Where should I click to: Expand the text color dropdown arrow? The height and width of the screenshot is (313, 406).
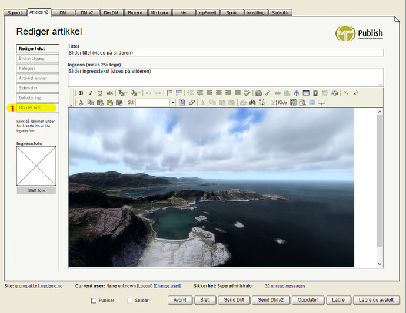(x=127, y=93)
